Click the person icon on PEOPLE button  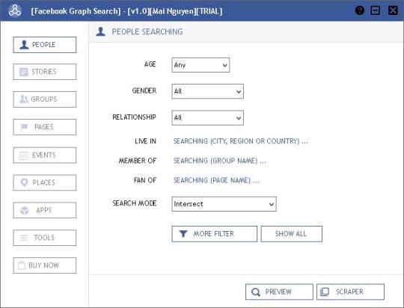pos(24,45)
